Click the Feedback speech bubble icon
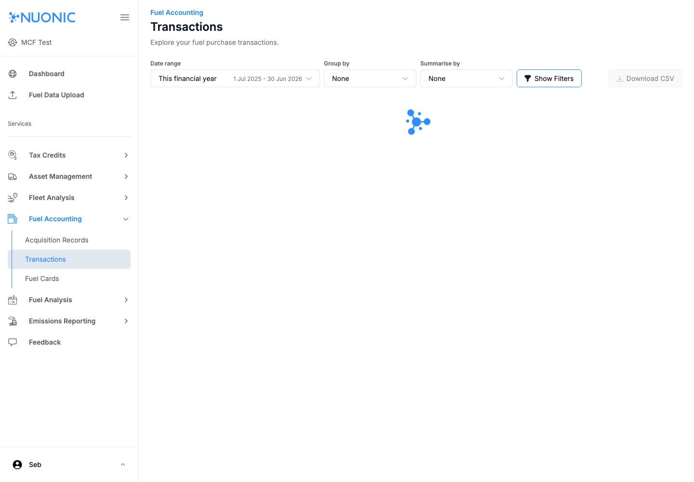Viewport: 694px width, 482px height. click(x=13, y=342)
